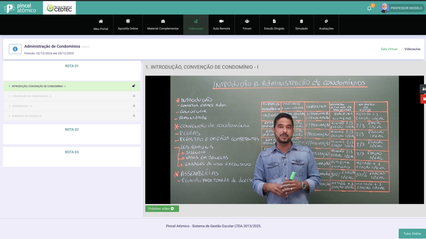Screen dimensions: 426x239
Task: Click padlock on Convenção de Condomínios II
Action: click(x=134, y=96)
